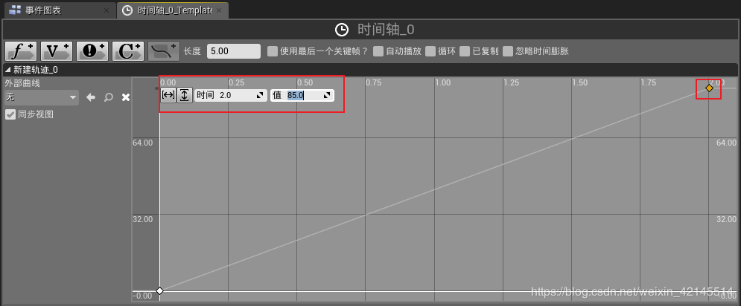This screenshot has height=306, width=741.
Task: Close the 时间轴_0_Template tab
Action: tap(219, 10)
